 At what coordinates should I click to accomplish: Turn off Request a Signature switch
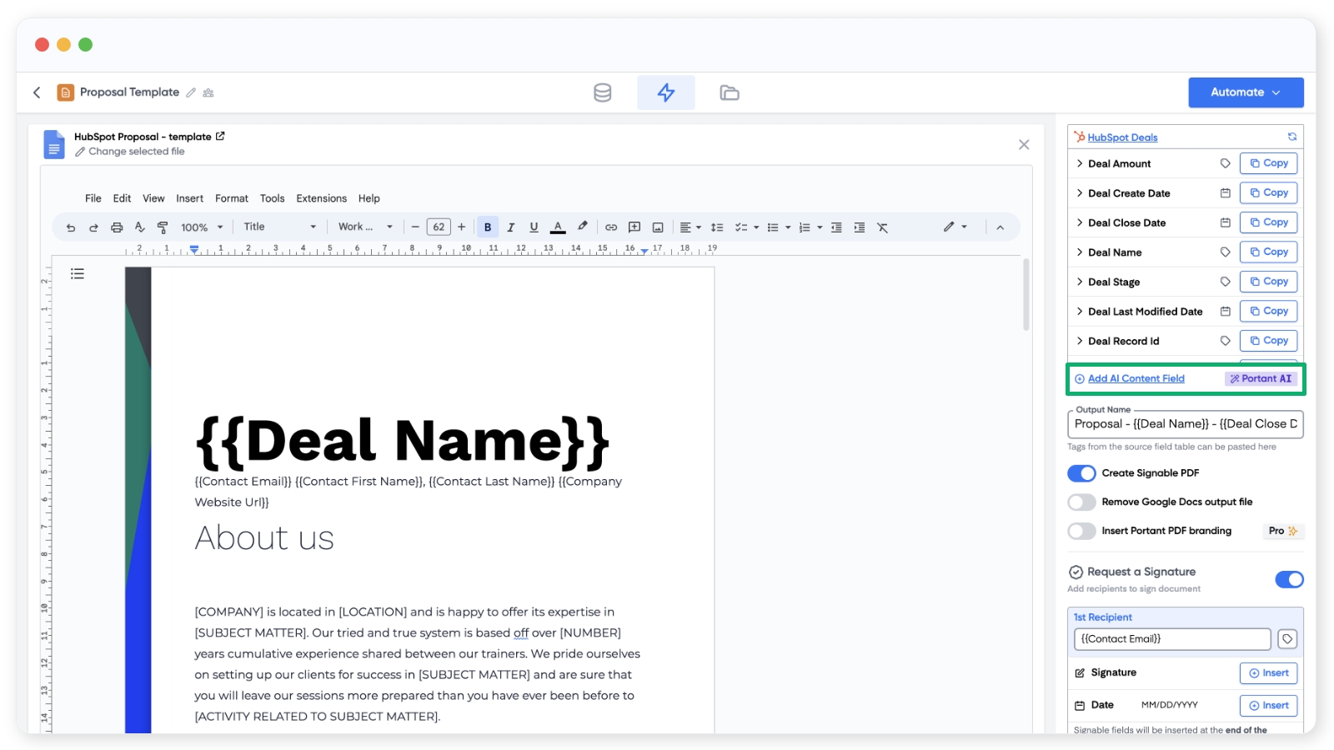[x=1288, y=580]
